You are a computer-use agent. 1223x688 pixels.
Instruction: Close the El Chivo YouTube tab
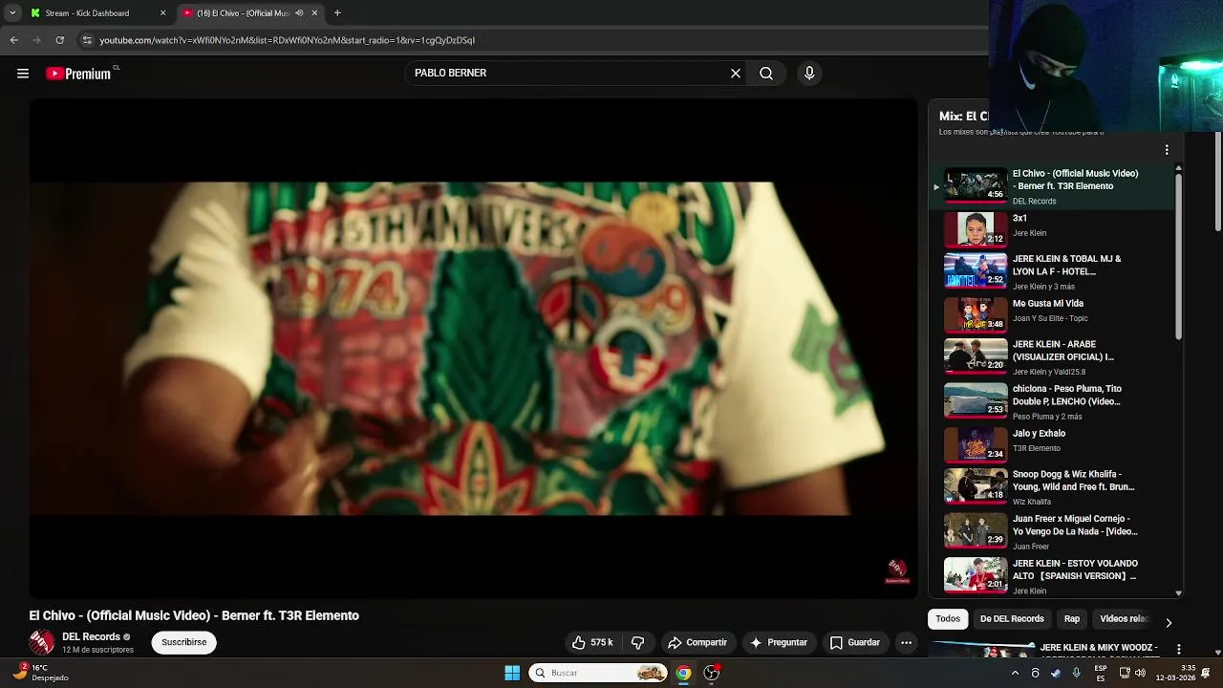(x=314, y=13)
